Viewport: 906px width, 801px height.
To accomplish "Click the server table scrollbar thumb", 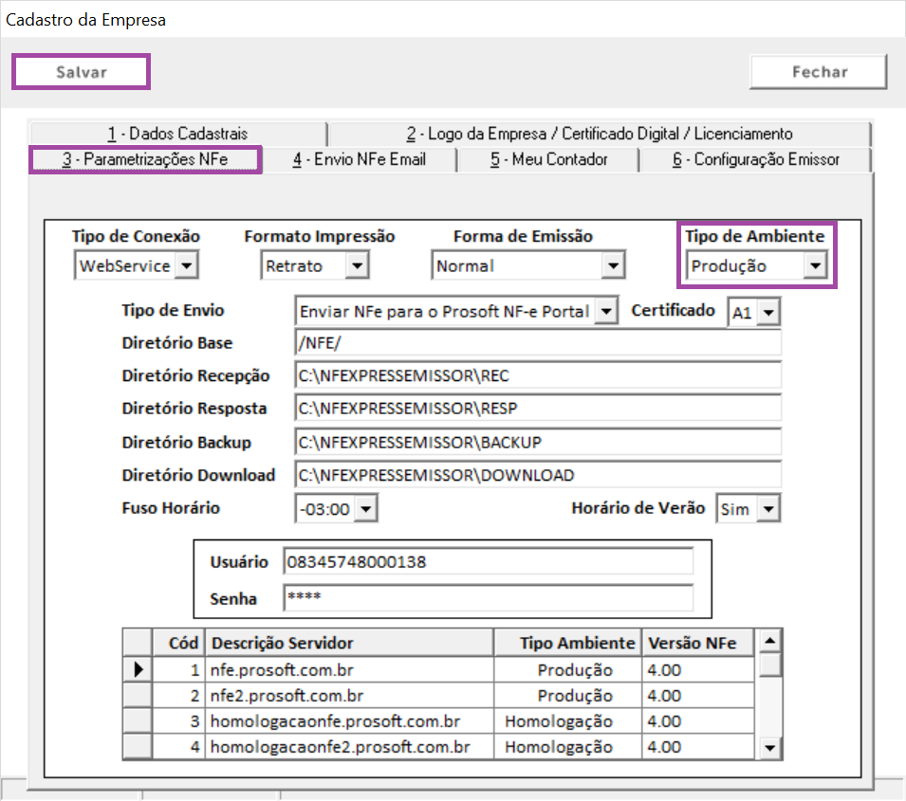I will click(769, 664).
